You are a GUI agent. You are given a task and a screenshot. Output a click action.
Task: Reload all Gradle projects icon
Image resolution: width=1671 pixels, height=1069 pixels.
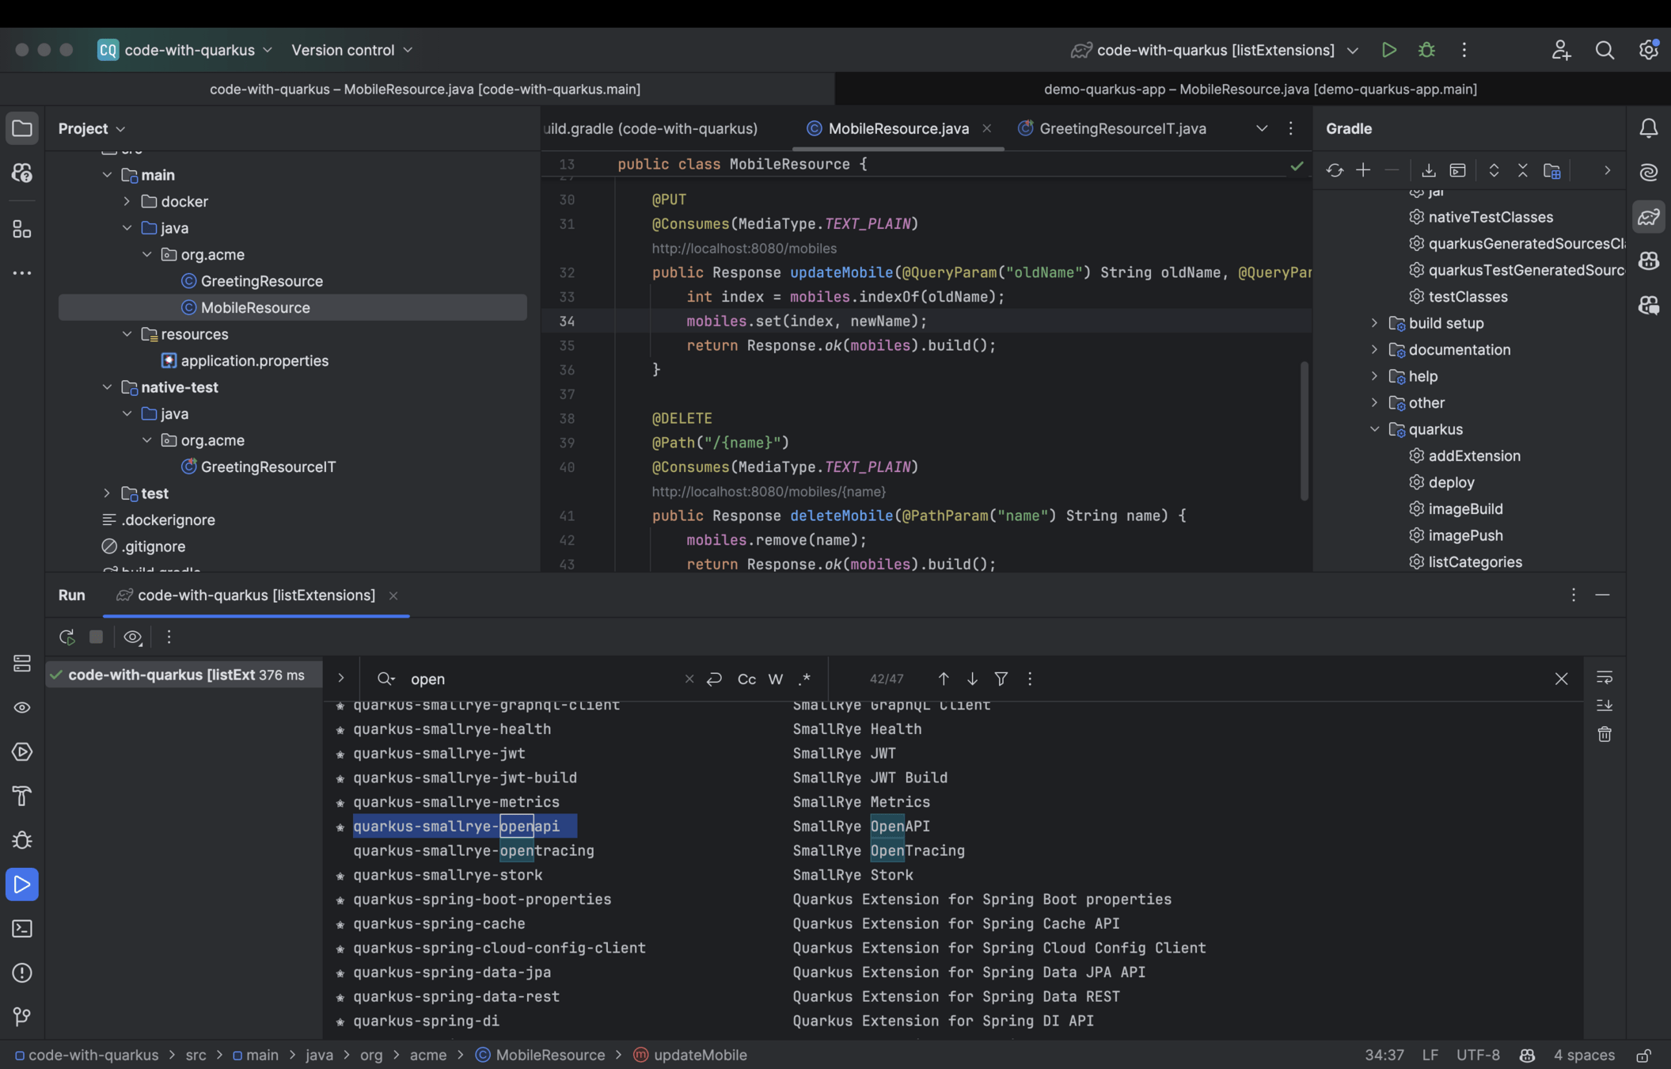1335,171
